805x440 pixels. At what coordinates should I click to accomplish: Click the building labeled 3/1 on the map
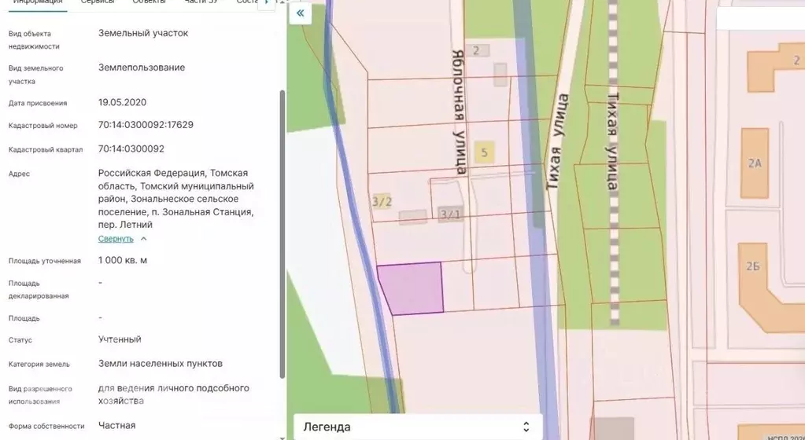pos(450,214)
